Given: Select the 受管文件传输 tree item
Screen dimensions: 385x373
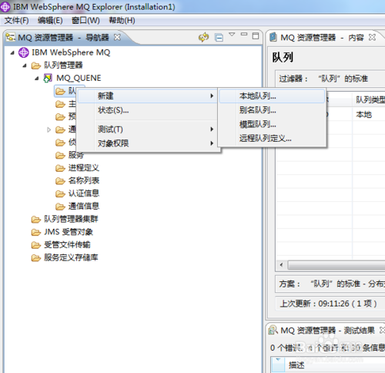Looking at the screenshot, I should point(67,245).
